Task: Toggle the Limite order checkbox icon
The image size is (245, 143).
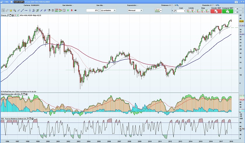Action: pyautogui.click(x=189, y=11)
